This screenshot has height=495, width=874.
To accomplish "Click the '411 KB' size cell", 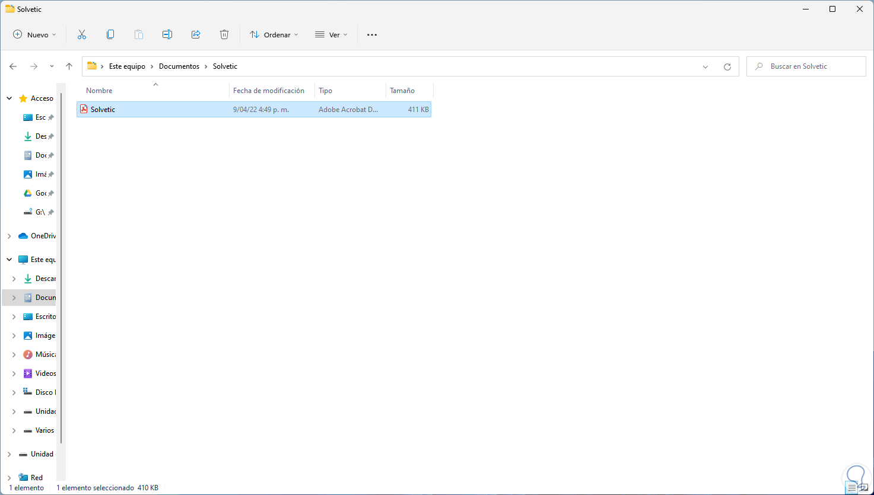I will pos(418,110).
